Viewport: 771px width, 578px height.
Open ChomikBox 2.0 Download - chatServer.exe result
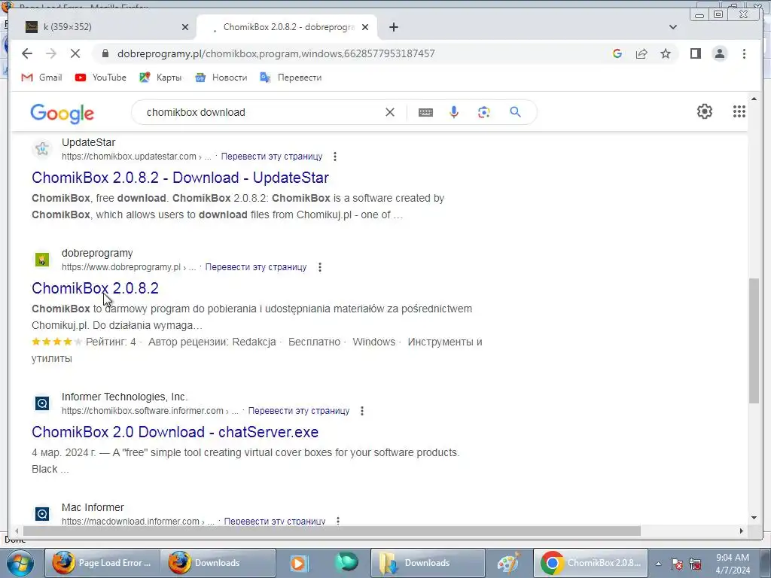175,431
